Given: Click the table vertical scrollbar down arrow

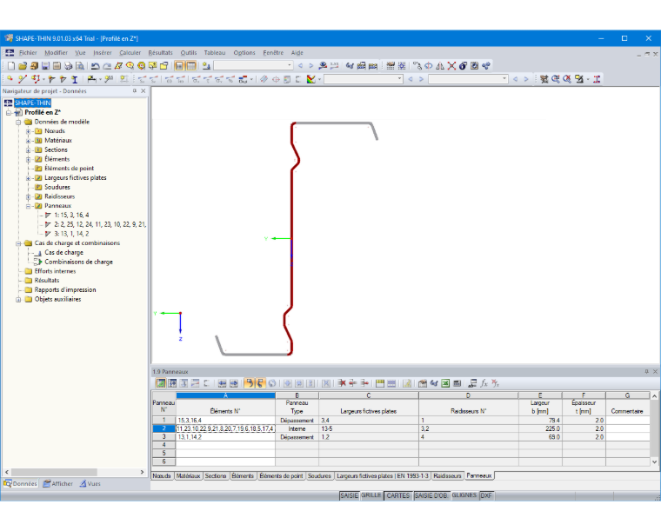Looking at the screenshot, I should click(x=654, y=462).
